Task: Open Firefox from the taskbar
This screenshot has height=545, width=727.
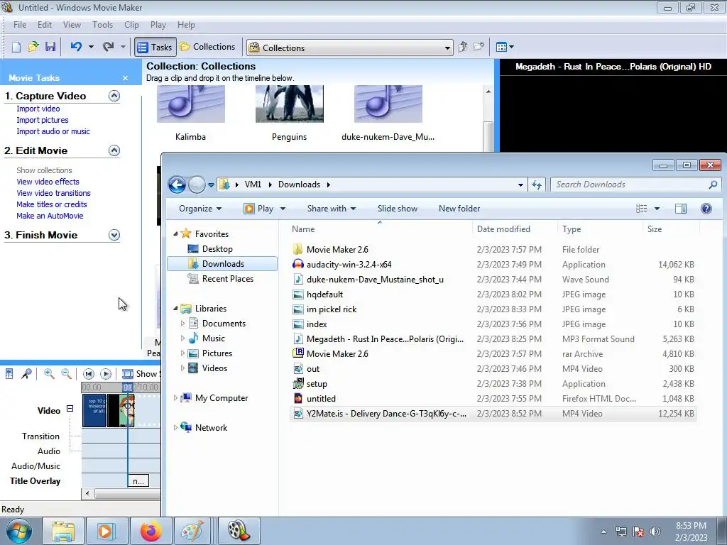Action: point(151,531)
